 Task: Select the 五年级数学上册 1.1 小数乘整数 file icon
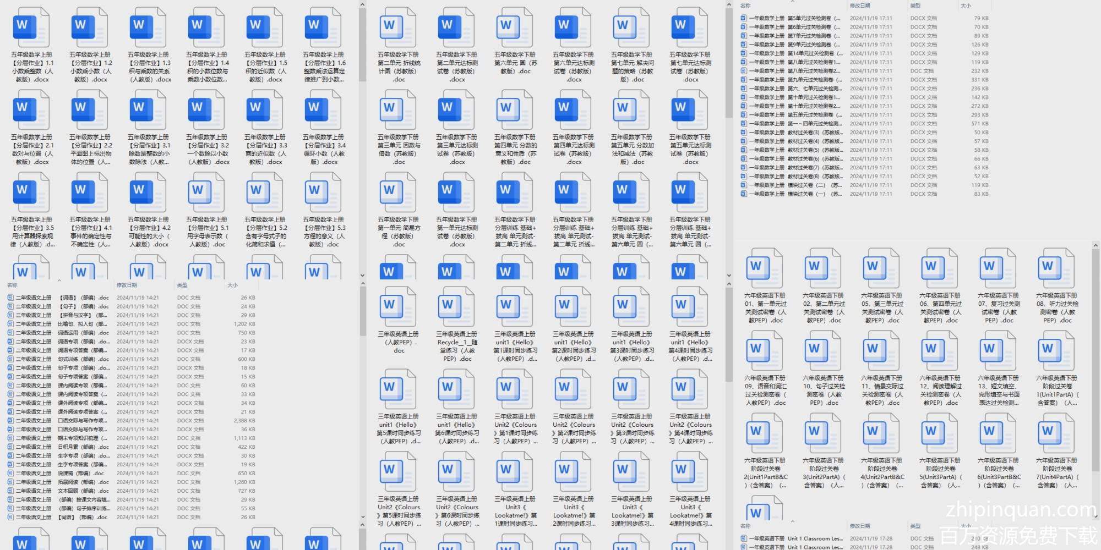[x=31, y=28]
